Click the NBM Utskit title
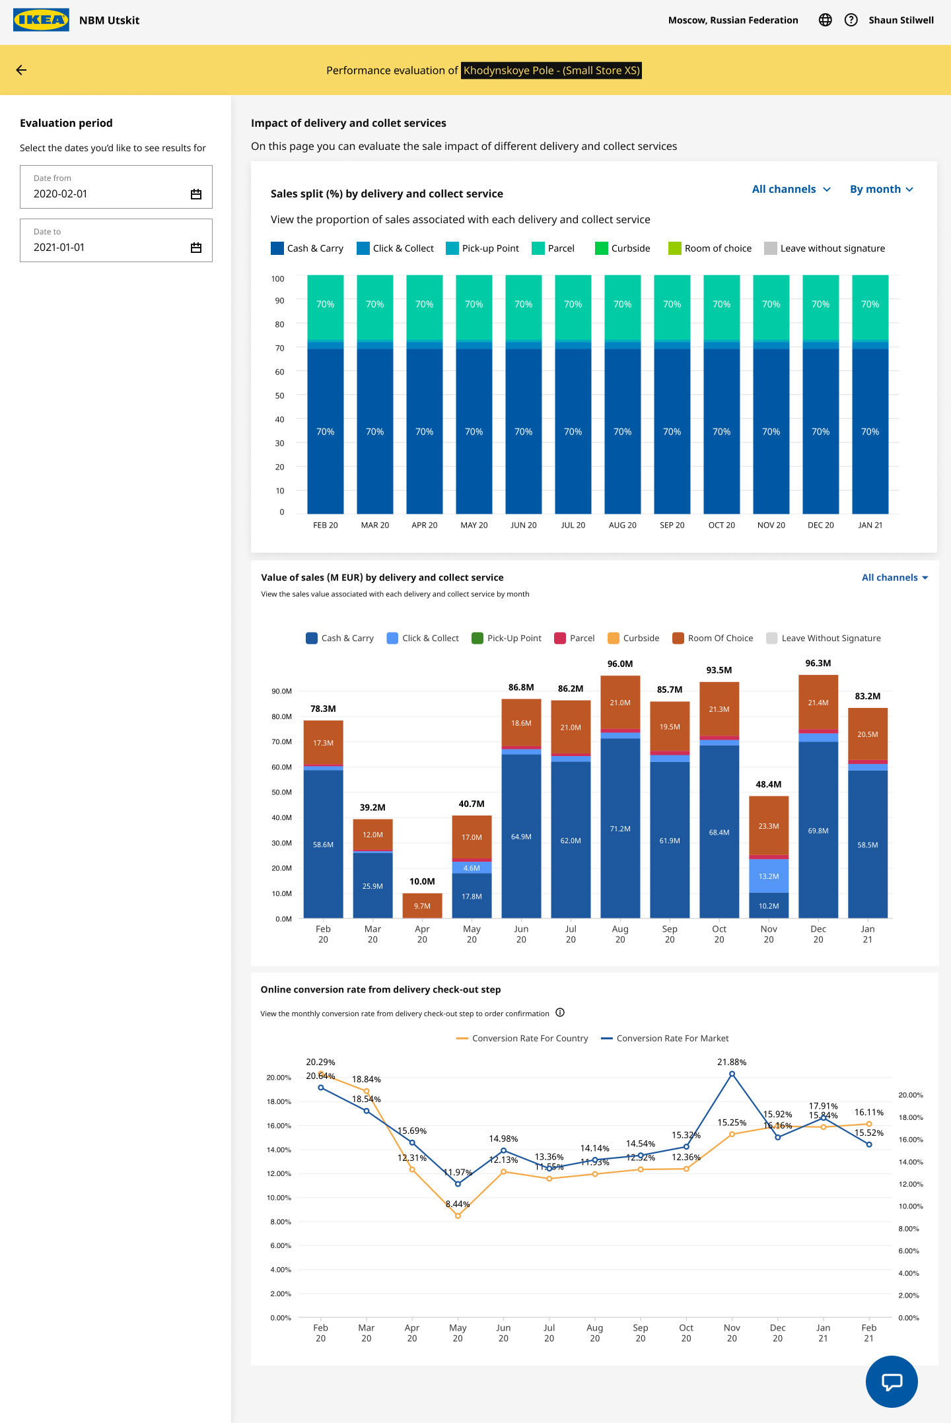The image size is (951, 1423). pos(109,20)
